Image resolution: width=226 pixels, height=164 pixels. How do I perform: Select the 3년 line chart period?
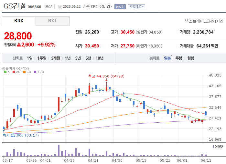[78, 58]
